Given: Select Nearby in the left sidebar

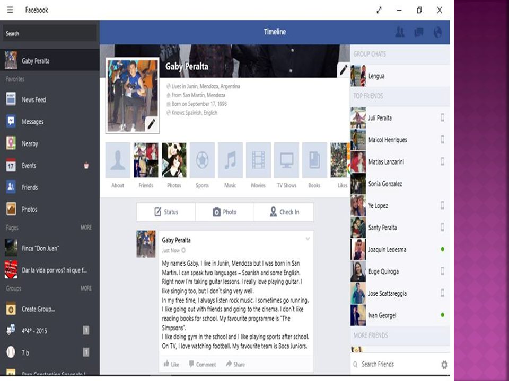Looking at the screenshot, I should click(x=50, y=143).
